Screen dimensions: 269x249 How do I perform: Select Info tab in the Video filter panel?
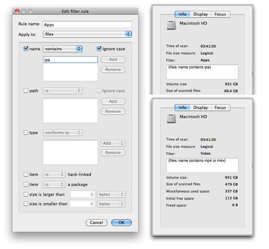182,108
